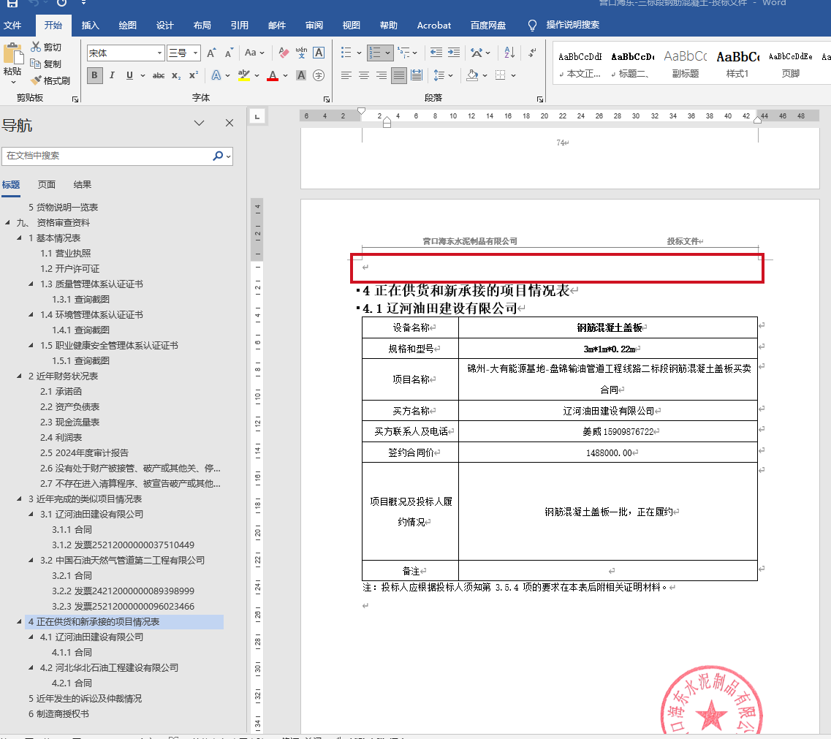Switch to the 布局 ribbon tab
Image resolution: width=831 pixels, height=739 pixels.
[x=202, y=25]
